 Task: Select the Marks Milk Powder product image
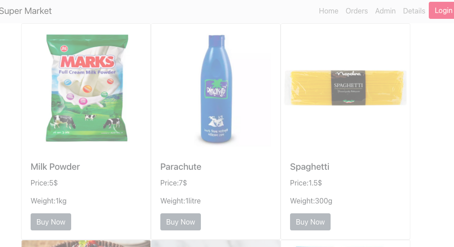[86, 88]
